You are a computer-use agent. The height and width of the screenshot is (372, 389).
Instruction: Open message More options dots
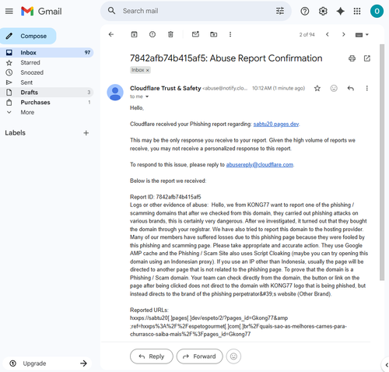[366, 89]
